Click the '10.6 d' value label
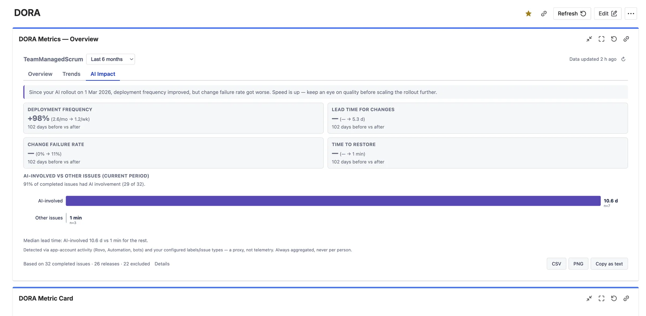The width and height of the screenshot is (646, 316). coord(611,201)
